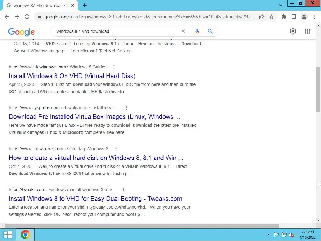Click the softwareok.com URL breadcrumb
Viewport: 321px width, 241px height.
(58, 149)
